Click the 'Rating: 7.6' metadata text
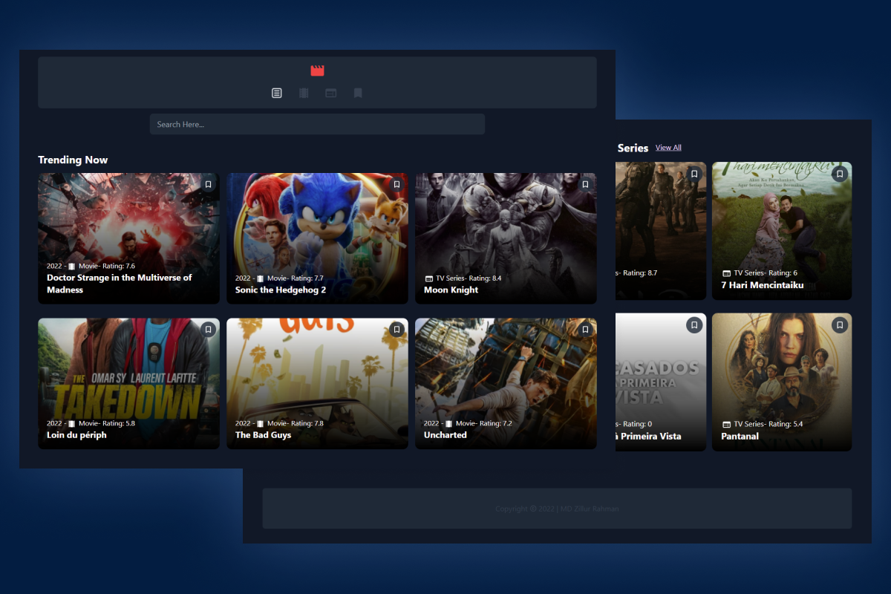The image size is (891, 594). (x=119, y=266)
